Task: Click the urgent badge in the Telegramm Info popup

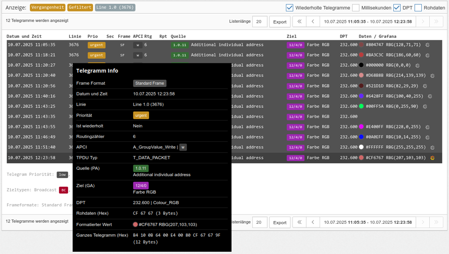Action: click(141, 116)
